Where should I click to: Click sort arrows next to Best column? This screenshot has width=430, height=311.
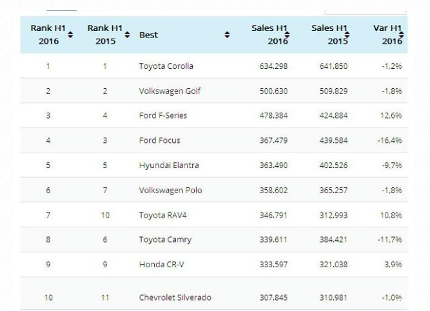click(227, 35)
